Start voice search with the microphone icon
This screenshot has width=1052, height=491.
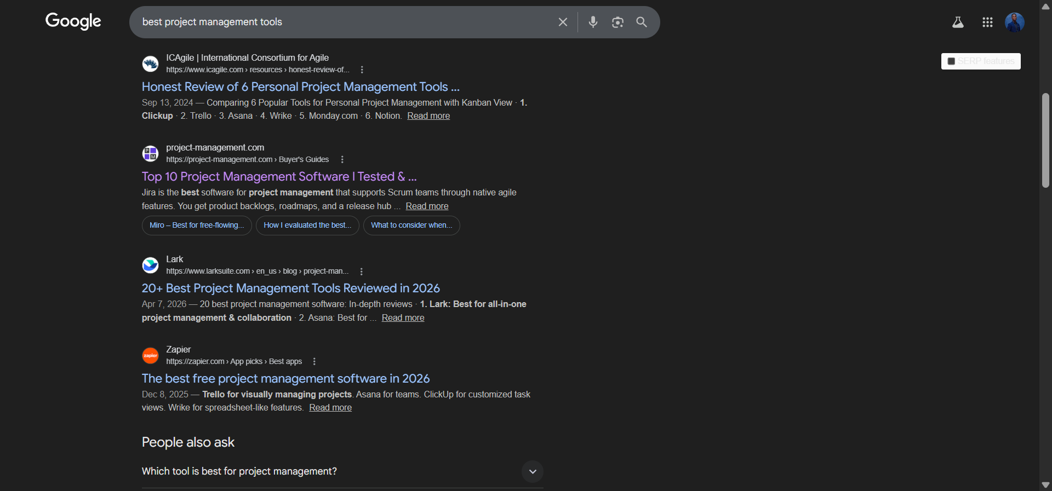(x=593, y=22)
